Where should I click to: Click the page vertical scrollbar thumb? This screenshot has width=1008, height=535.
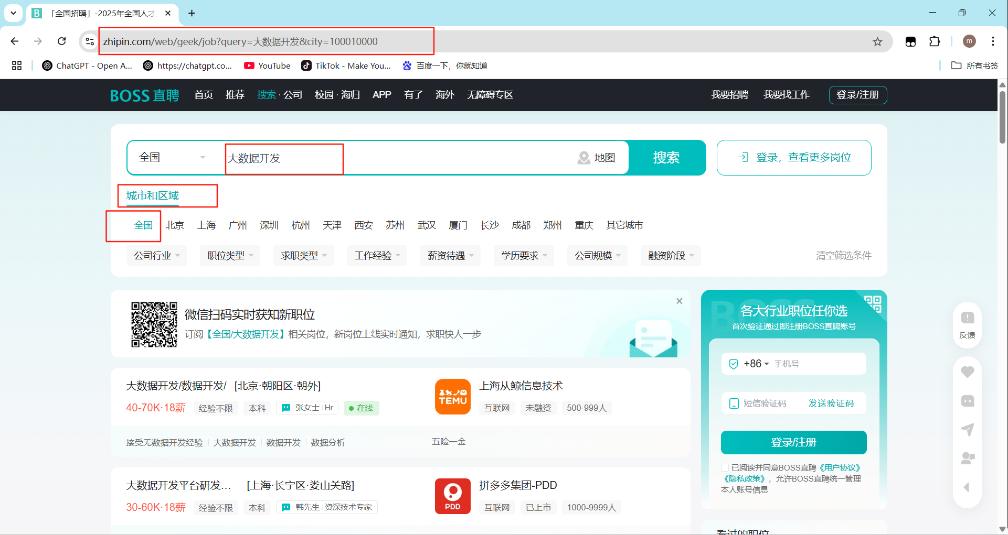(1002, 117)
